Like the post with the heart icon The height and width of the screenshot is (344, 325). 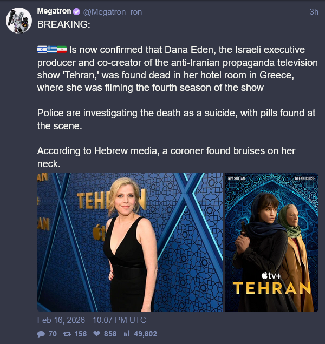(96, 334)
